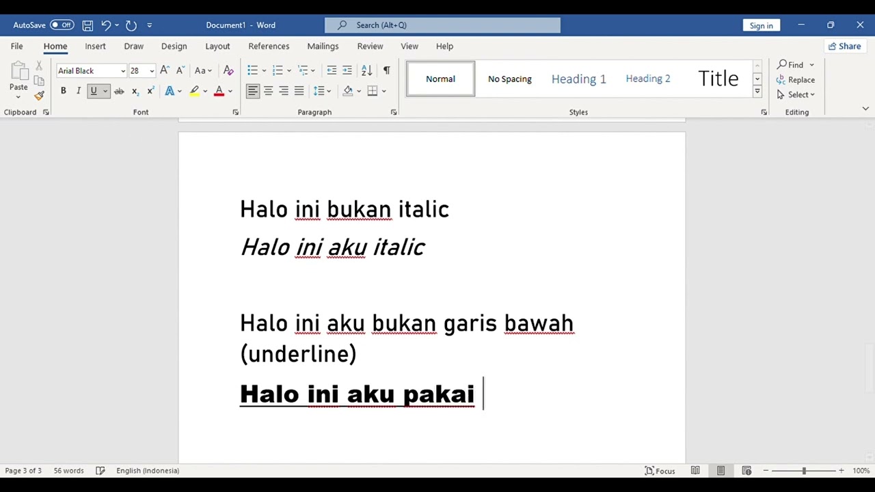
Task: Click the Search box in title bar
Action: (x=442, y=25)
